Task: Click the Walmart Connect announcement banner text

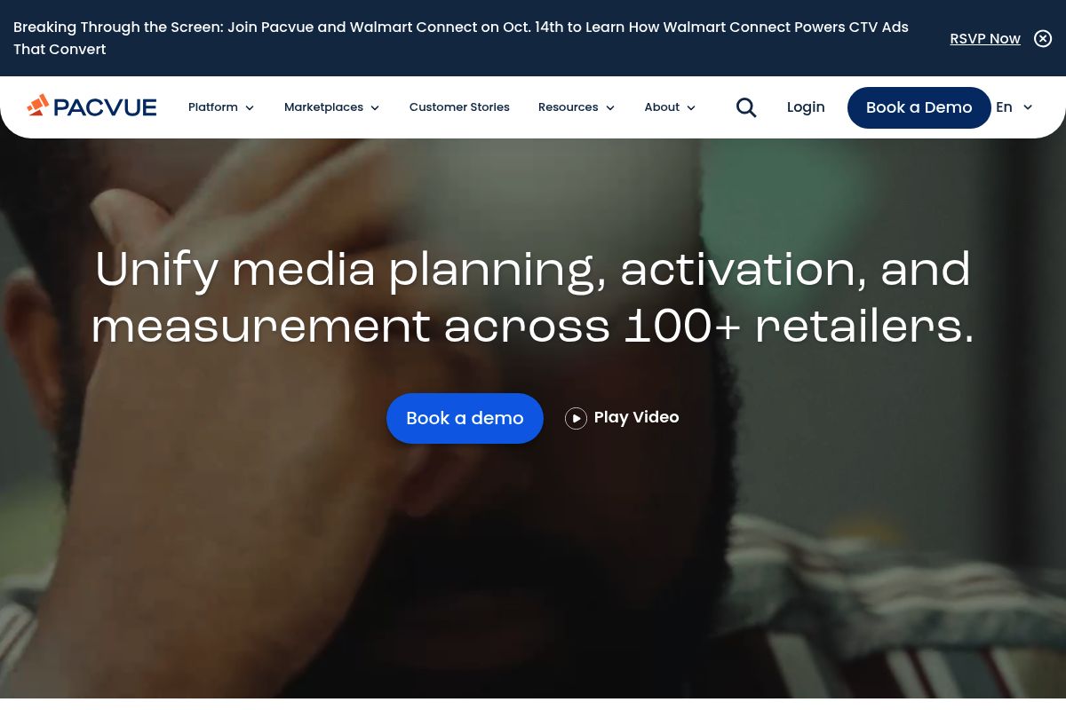Action: coord(461,38)
